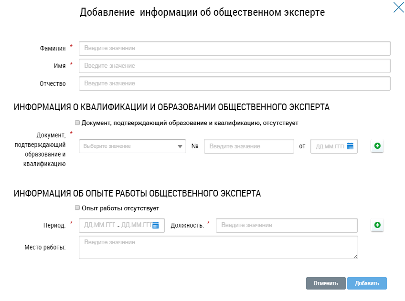Image resolution: width=405 pixels, height=301 pixels.
Task: Close the add public expert dialog
Action: (x=398, y=8)
